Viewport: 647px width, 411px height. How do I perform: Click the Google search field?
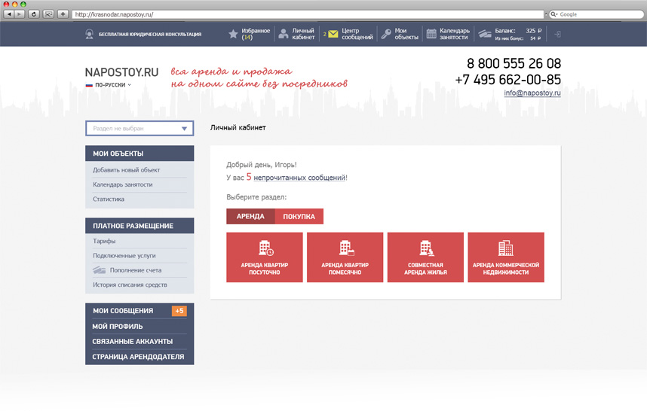coord(596,14)
